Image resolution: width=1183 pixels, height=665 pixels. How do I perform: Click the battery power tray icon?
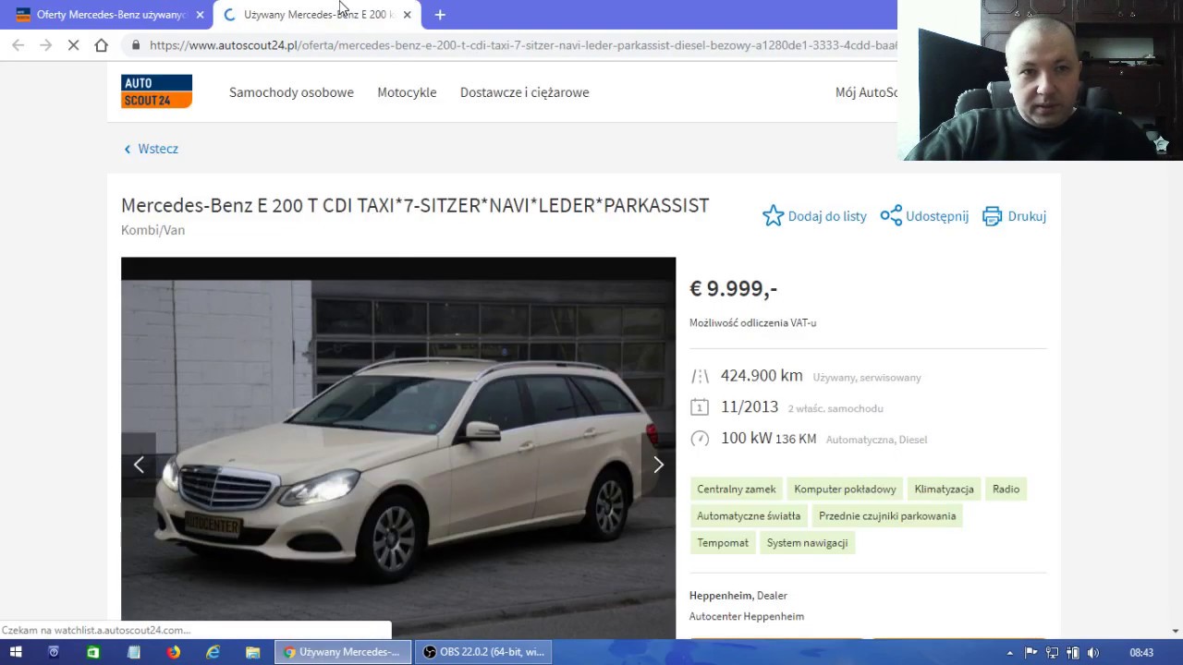pos(1073,653)
